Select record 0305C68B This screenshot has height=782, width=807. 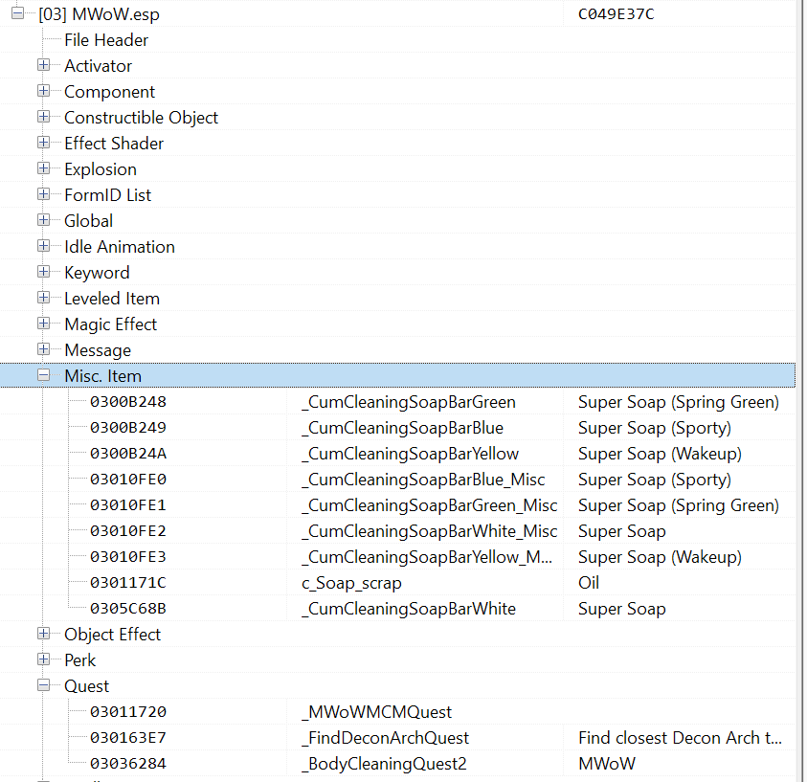pos(128,609)
